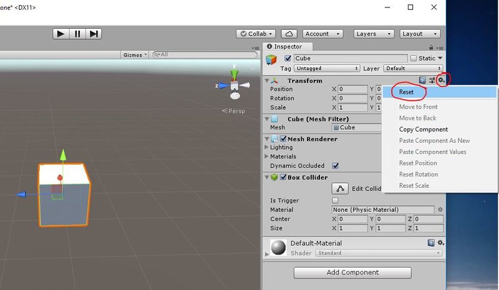
Task: Click the Add Component button
Action: tap(352, 273)
